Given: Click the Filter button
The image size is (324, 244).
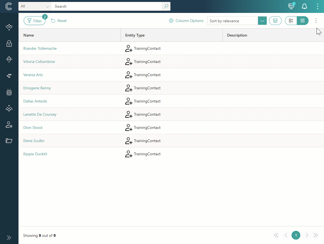Looking at the screenshot, I should (35, 21).
